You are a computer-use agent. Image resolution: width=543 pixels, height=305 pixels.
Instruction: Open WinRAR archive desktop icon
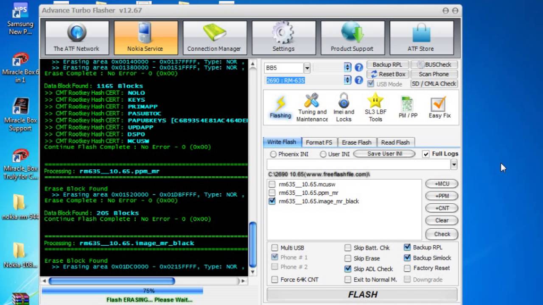tap(20, 299)
